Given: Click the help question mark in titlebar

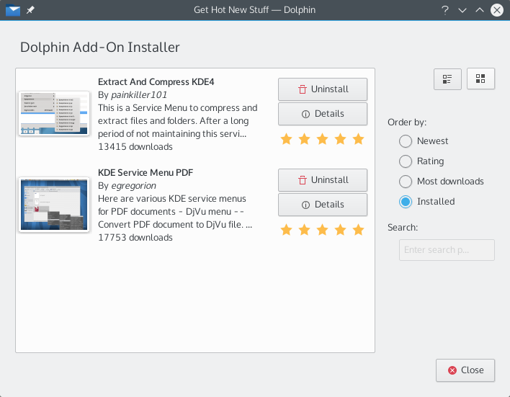Looking at the screenshot, I should (x=445, y=10).
